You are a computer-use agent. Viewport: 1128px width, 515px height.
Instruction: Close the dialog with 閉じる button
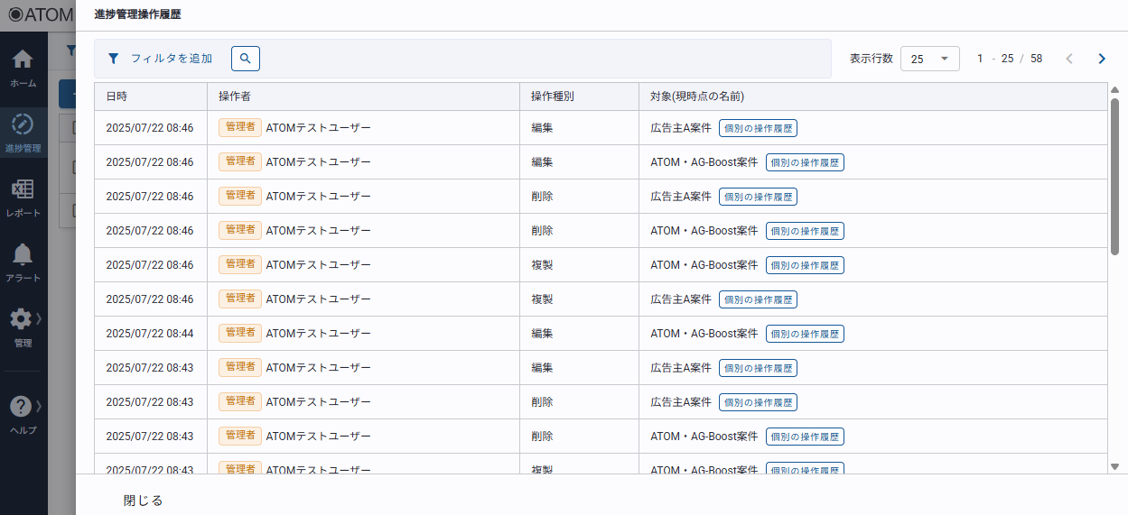[x=143, y=501]
